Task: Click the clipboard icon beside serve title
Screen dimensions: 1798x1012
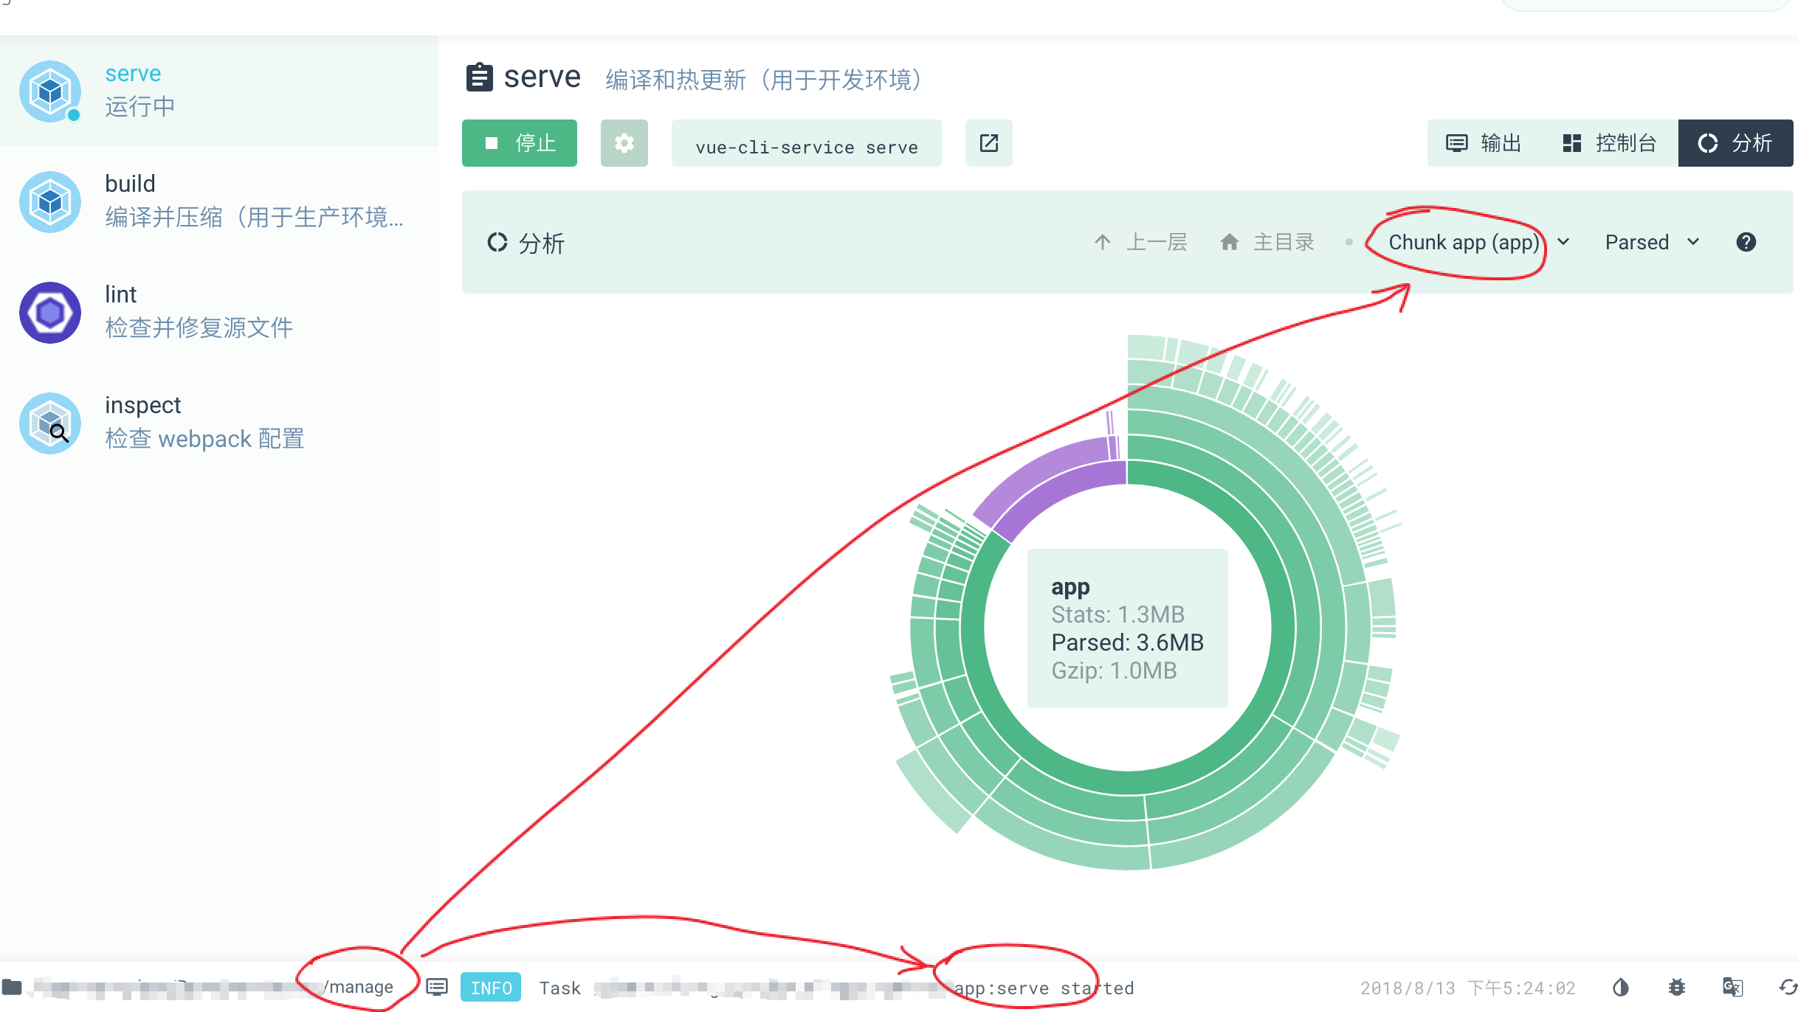Action: point(479,77)
